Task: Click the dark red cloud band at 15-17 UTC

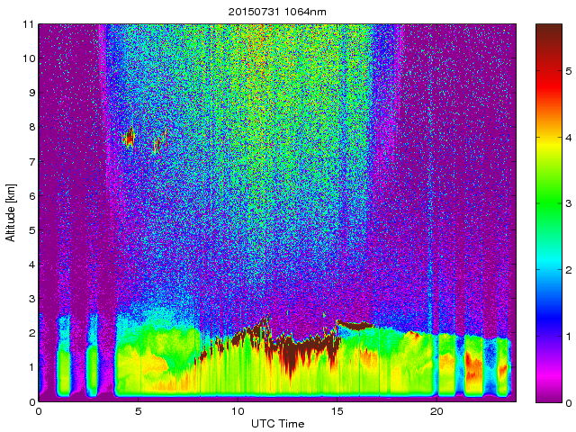Action: pos(355,325)
